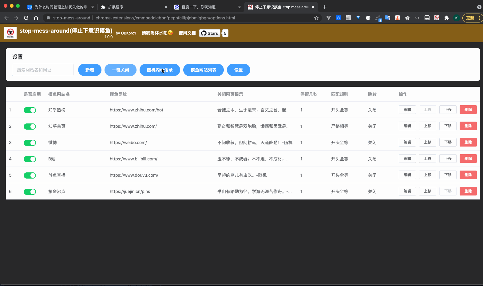Open the stop-mess-around extension toolbar icon

coord(437,18)
